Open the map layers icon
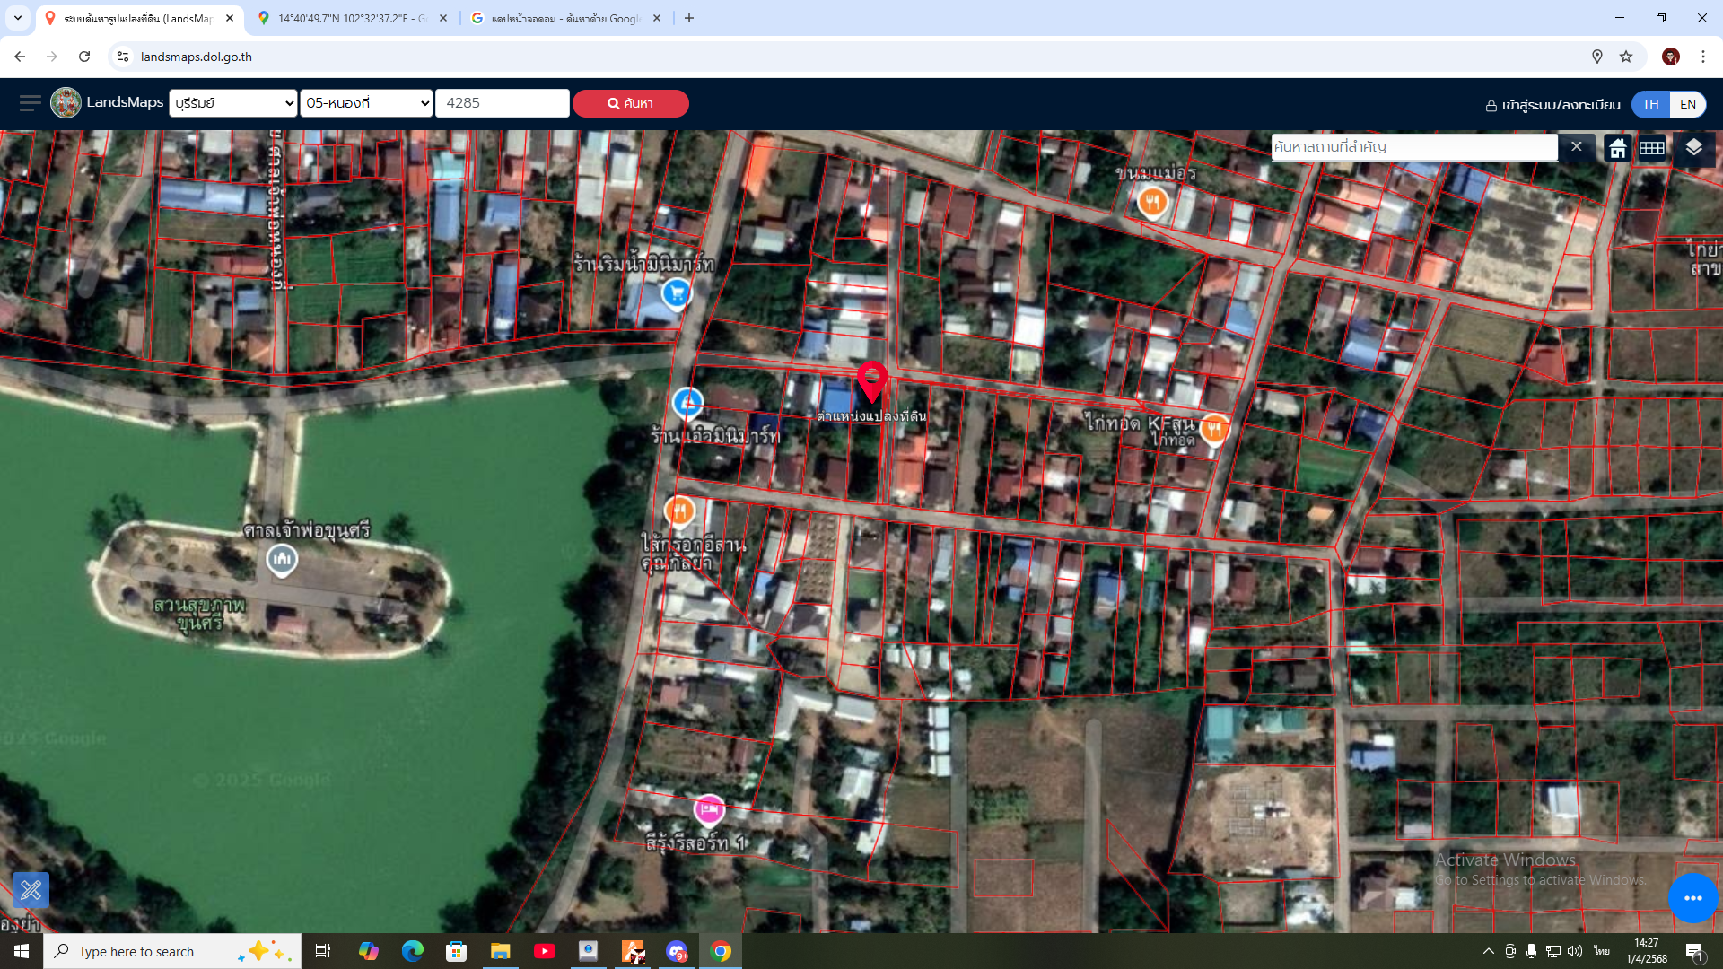 (1693, 147)
